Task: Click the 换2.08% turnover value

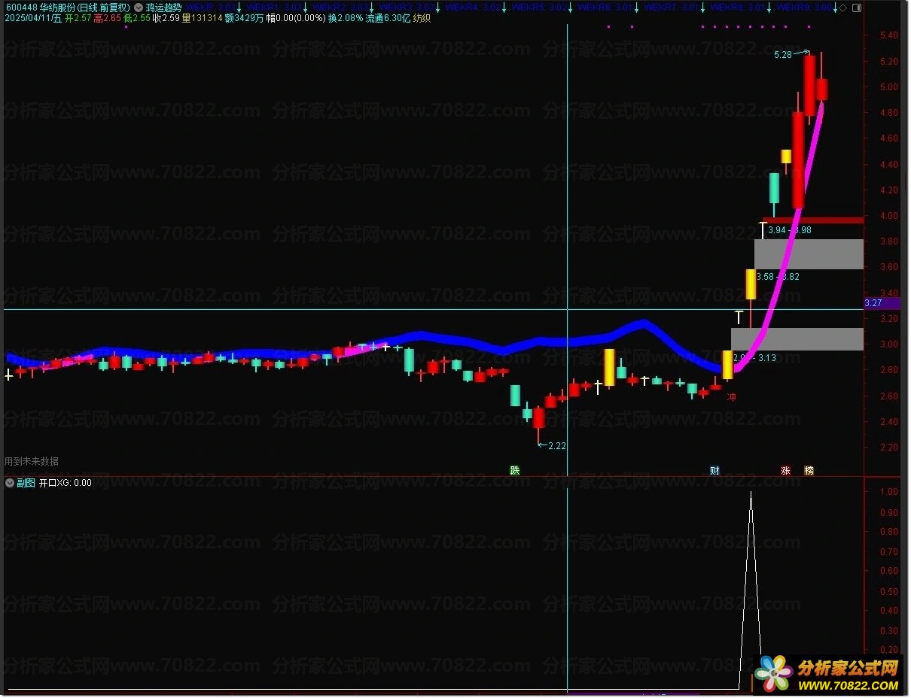Action: (x=346, y=17)
